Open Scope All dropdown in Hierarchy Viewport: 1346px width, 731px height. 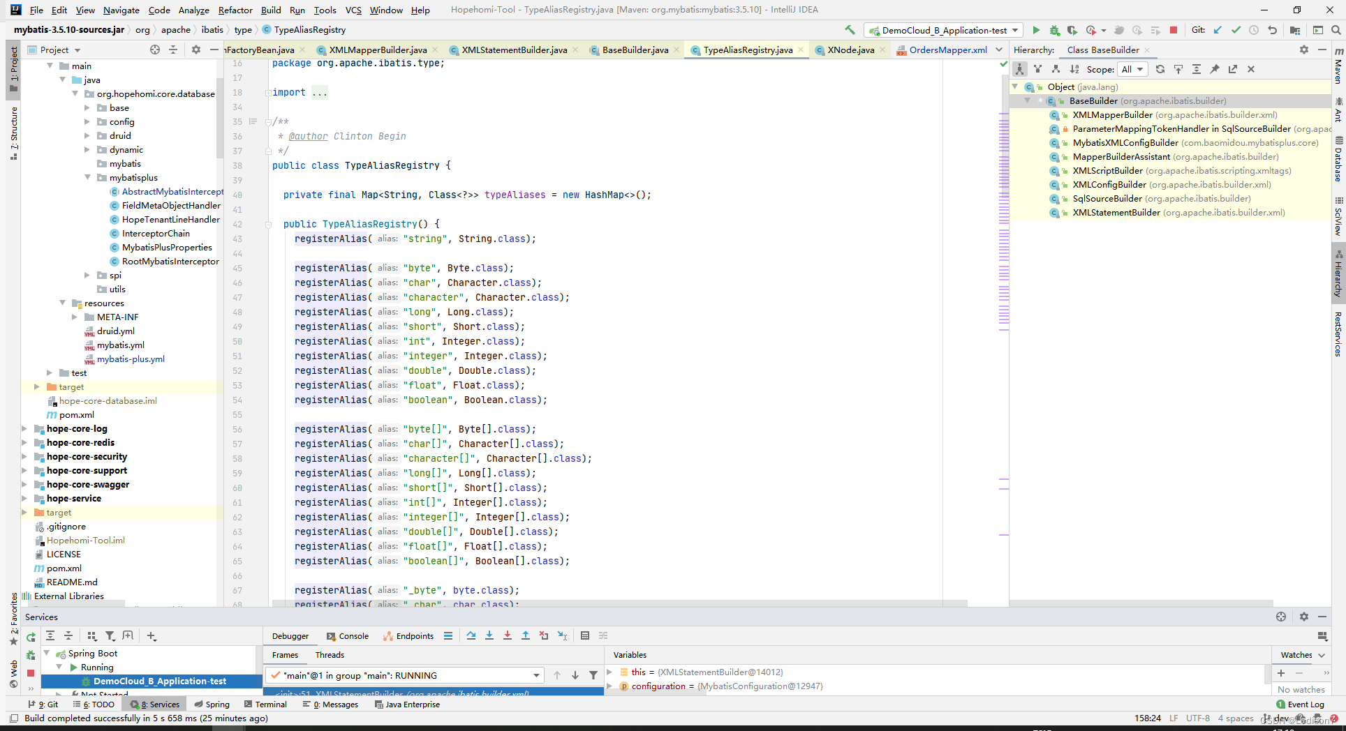tap(1133, 69)
